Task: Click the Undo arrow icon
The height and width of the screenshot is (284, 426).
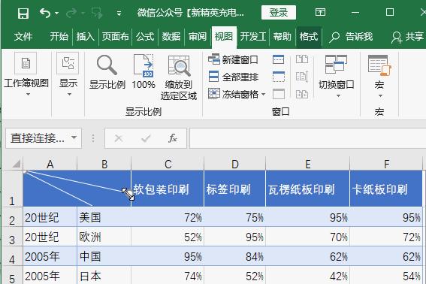Action: coord(45,13)
